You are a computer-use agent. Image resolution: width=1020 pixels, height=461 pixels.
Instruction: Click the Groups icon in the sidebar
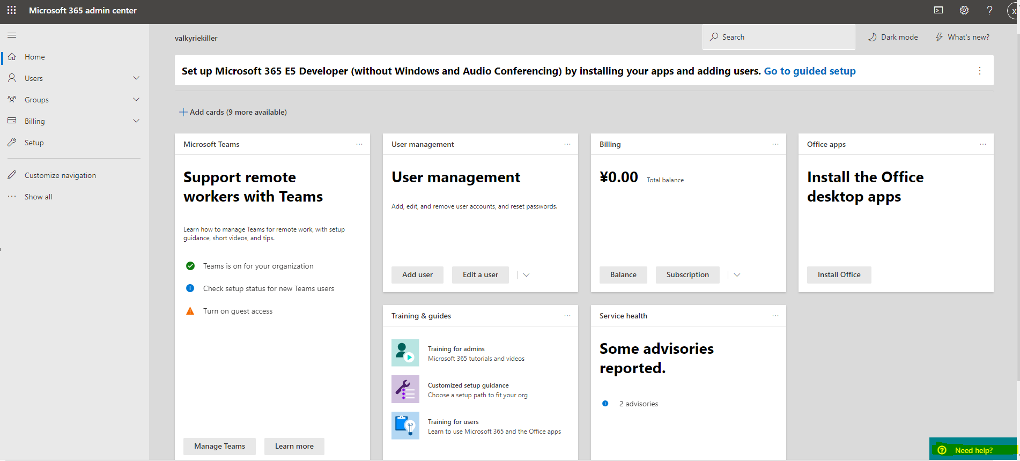pos(12,100)
